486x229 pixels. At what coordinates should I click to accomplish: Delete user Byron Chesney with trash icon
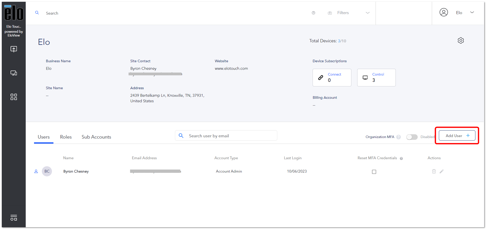434,171
